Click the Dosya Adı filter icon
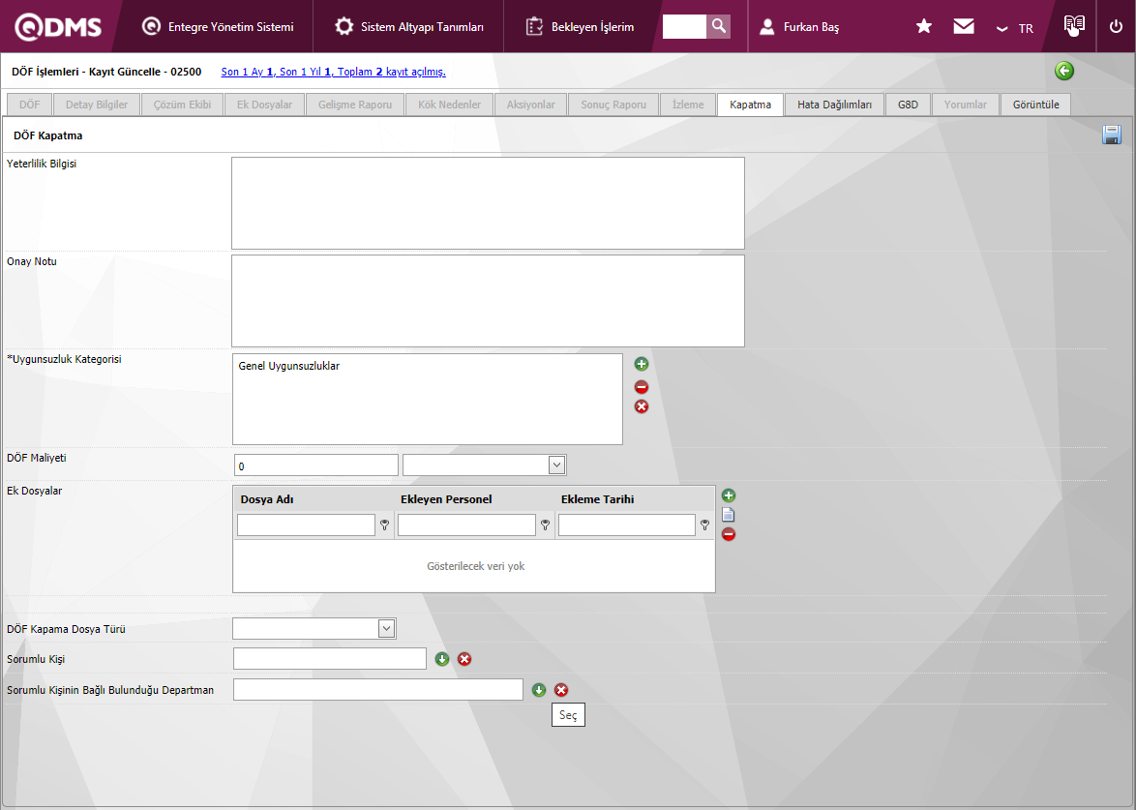1136x810 pixels. click(x=385, y=525)
